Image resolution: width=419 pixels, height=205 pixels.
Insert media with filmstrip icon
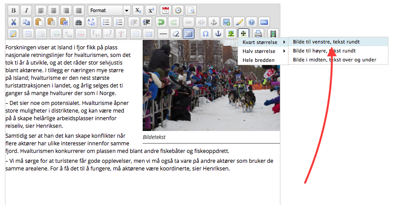click(x=273, y=34)
